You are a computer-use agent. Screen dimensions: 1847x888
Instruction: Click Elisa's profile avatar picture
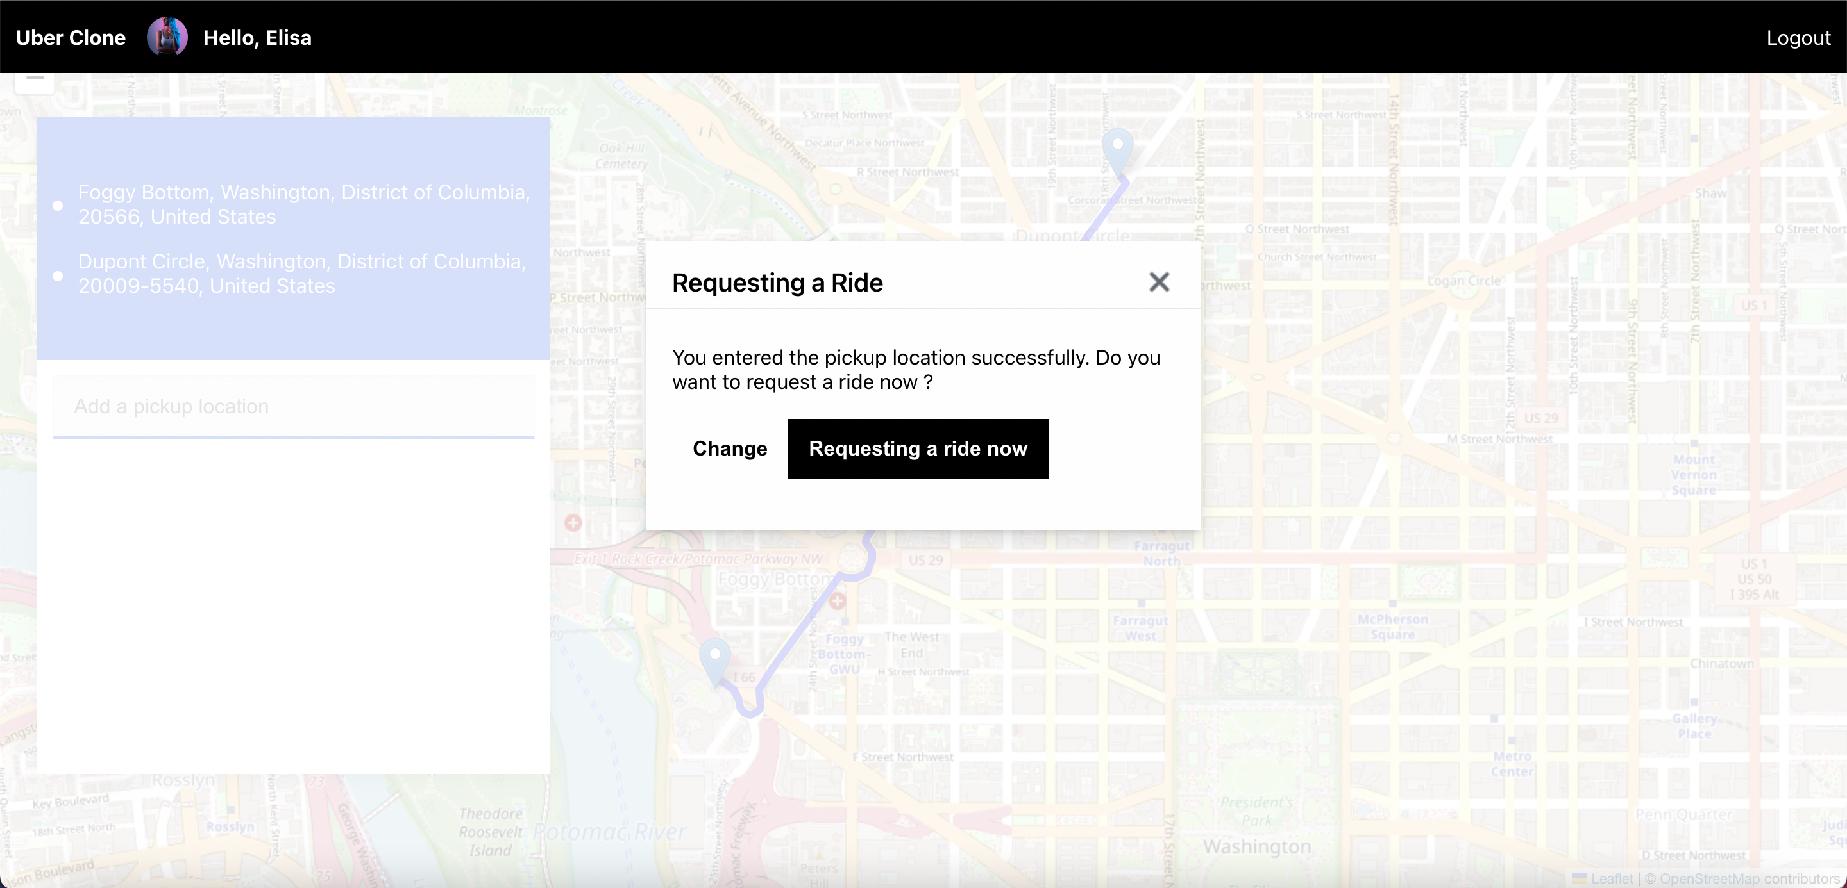[x=167, y=37]
